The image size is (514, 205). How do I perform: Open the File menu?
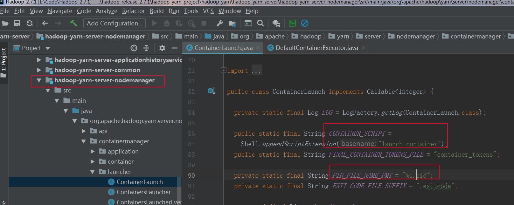coord(5,11)
